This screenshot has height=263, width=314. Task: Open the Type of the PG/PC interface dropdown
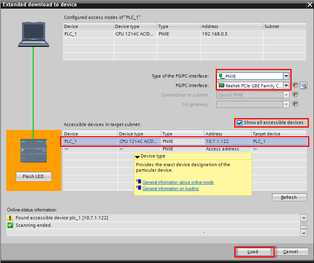pyautogui.click(x=286, y=76)
